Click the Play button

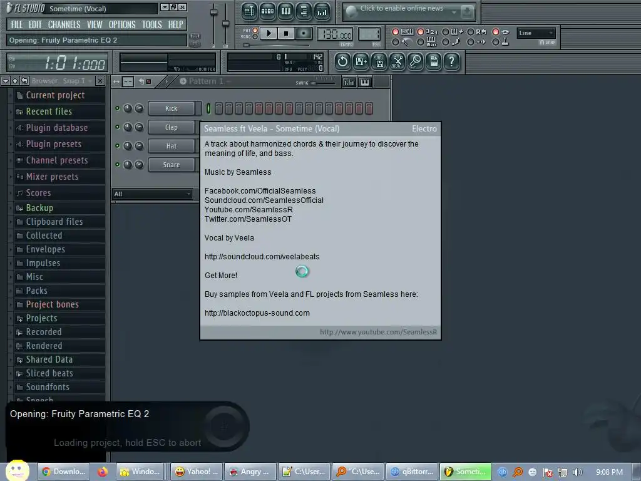pos(269,34)
